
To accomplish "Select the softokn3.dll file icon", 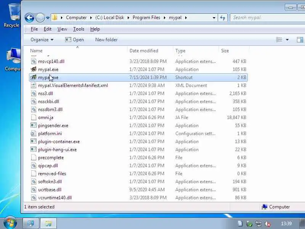I will pos(34,182).
